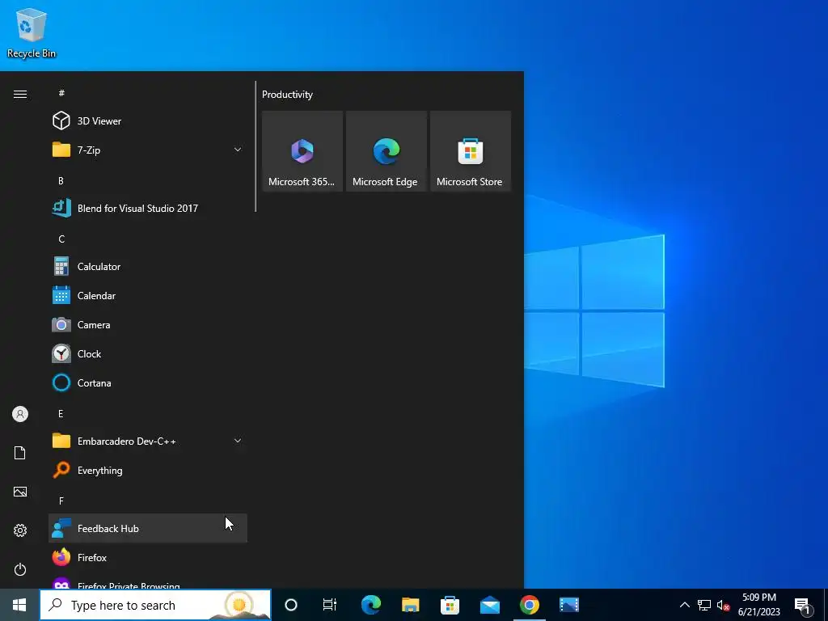Click the Start menu app list scrollbar
Viewport: 828px width, 621px height.
click(256, 147)
